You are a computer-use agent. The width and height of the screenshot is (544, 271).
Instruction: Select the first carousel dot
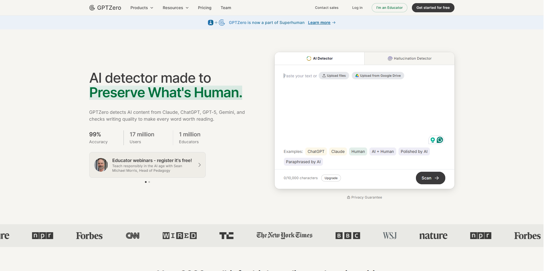click(145, 182)
